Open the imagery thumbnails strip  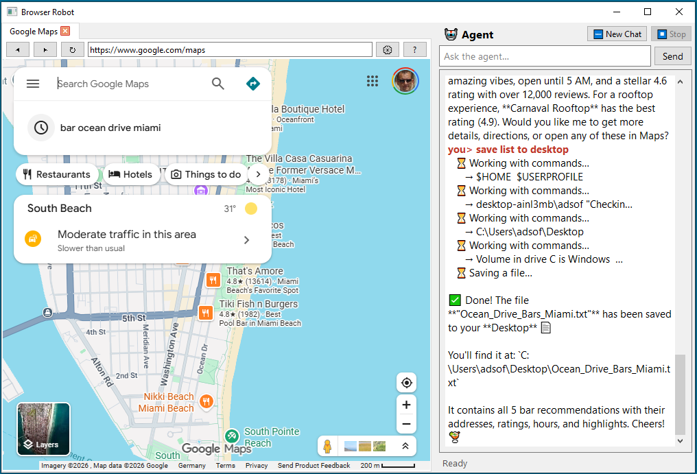[x=365, y=446]
